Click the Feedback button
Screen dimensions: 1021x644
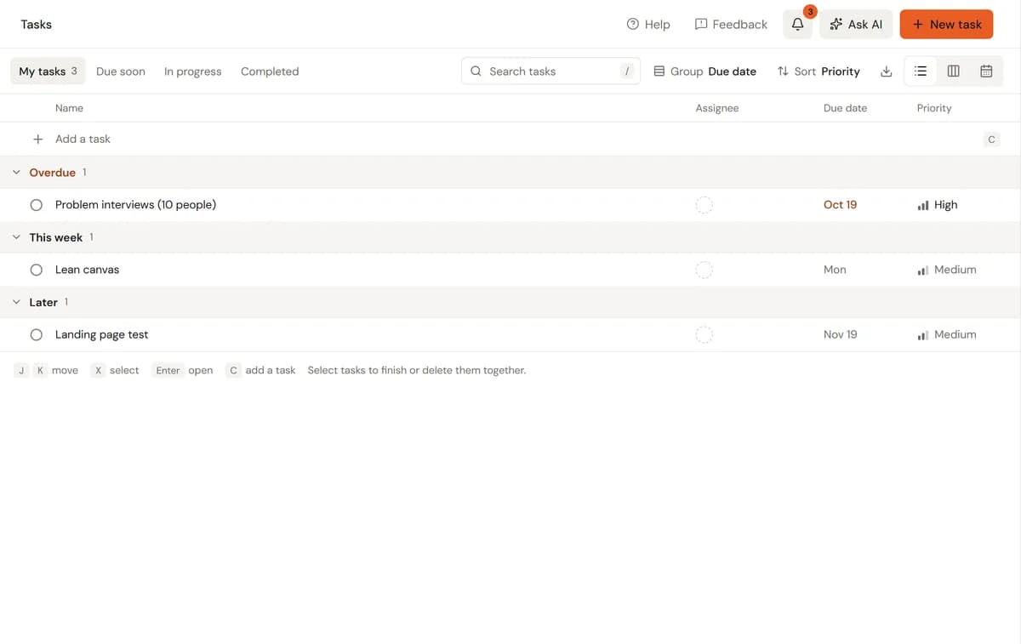(x=731, y=25)
